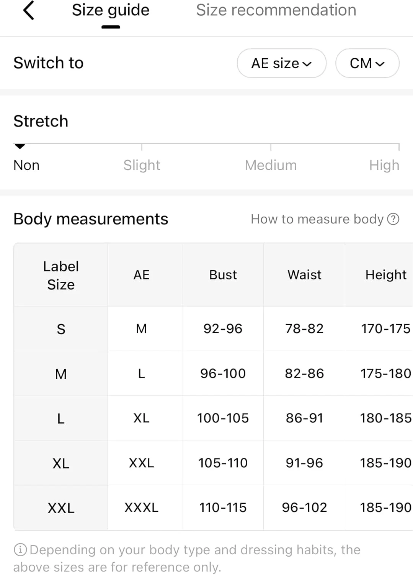Open How to measure body link
Viewport: 413px width, 575px height.
coord(317,219)
